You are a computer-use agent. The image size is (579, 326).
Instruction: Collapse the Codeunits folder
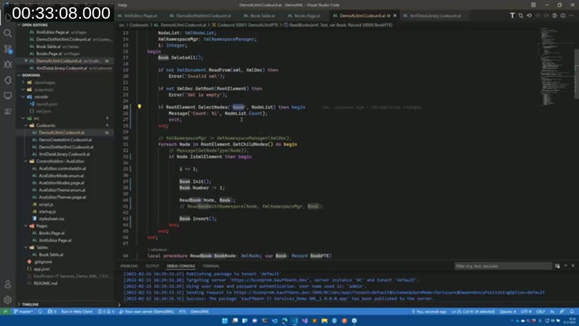[42, 126]
